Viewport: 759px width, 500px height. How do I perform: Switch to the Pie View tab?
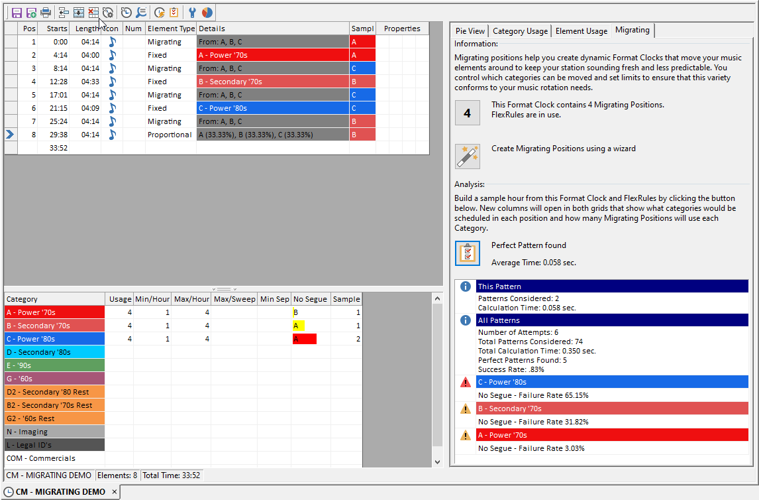(x=470, y=31)
